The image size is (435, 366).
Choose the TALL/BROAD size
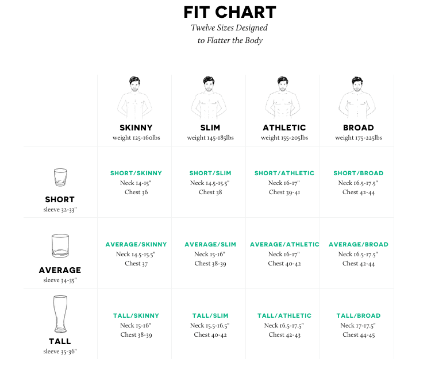(x=359, y=316)
